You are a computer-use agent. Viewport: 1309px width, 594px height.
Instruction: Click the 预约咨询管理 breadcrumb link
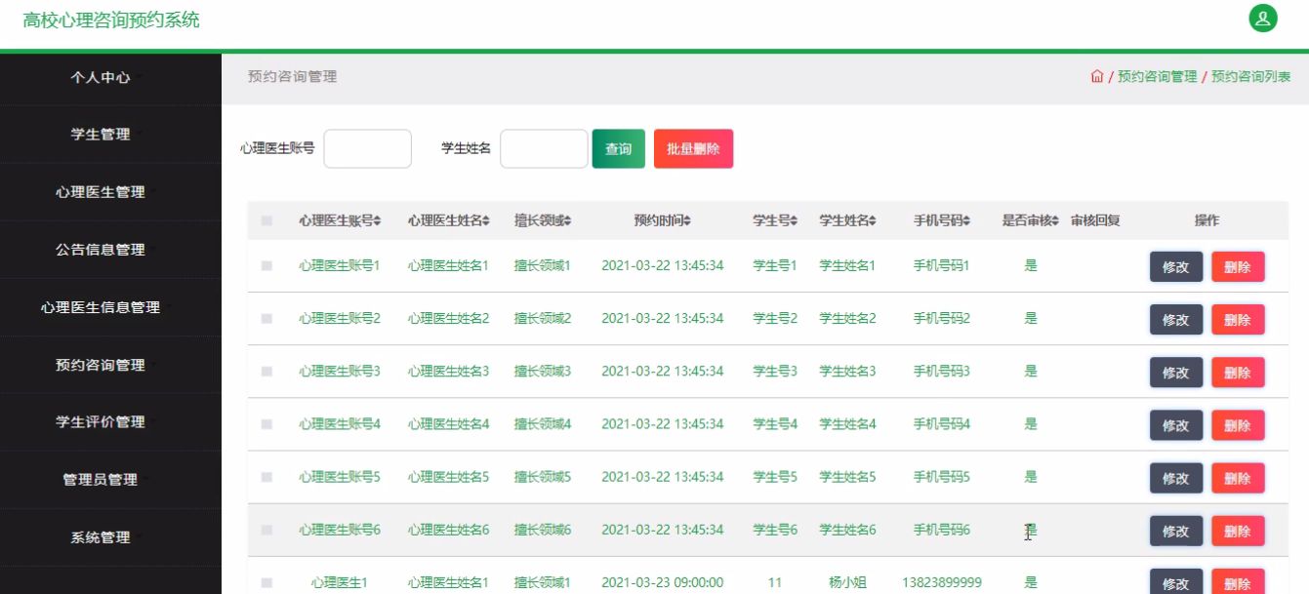pyautogui.click(x=1157, y=76)
